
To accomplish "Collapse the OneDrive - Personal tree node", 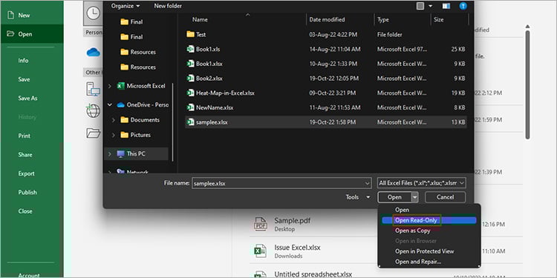I will coord(110,105).
